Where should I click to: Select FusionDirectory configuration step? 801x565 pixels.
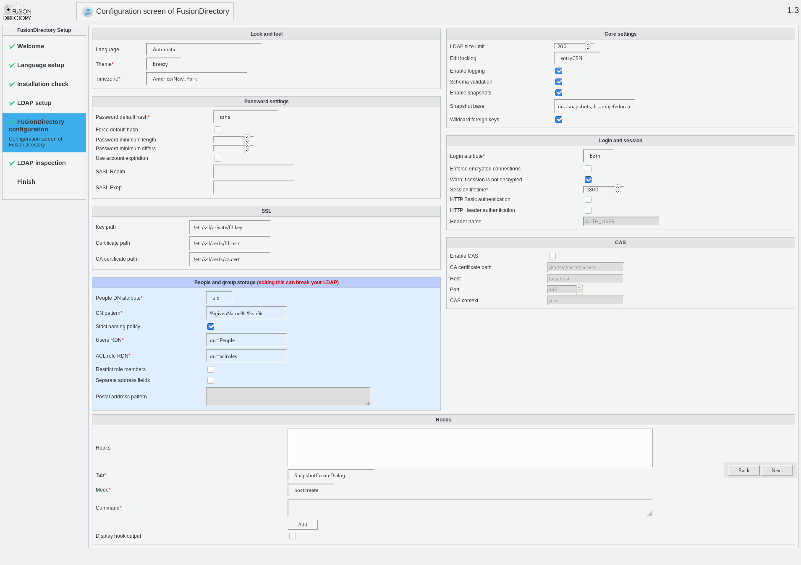pos(44,133)
